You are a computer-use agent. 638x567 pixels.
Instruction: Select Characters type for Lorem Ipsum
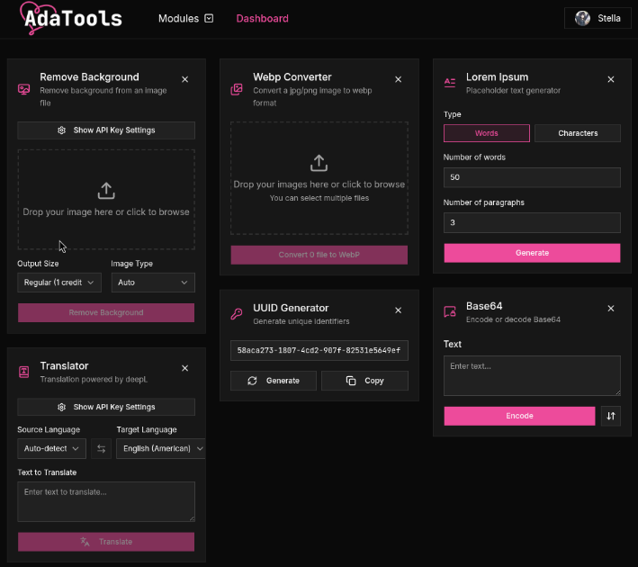click(x=577, y=133)
